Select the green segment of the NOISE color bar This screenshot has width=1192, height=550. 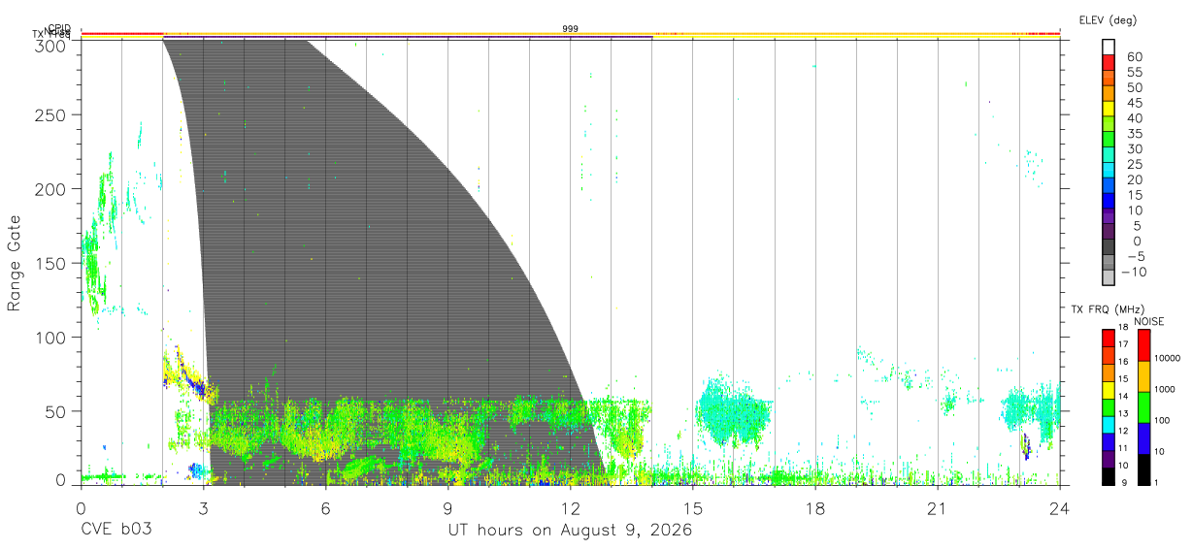click(1142, 406)
